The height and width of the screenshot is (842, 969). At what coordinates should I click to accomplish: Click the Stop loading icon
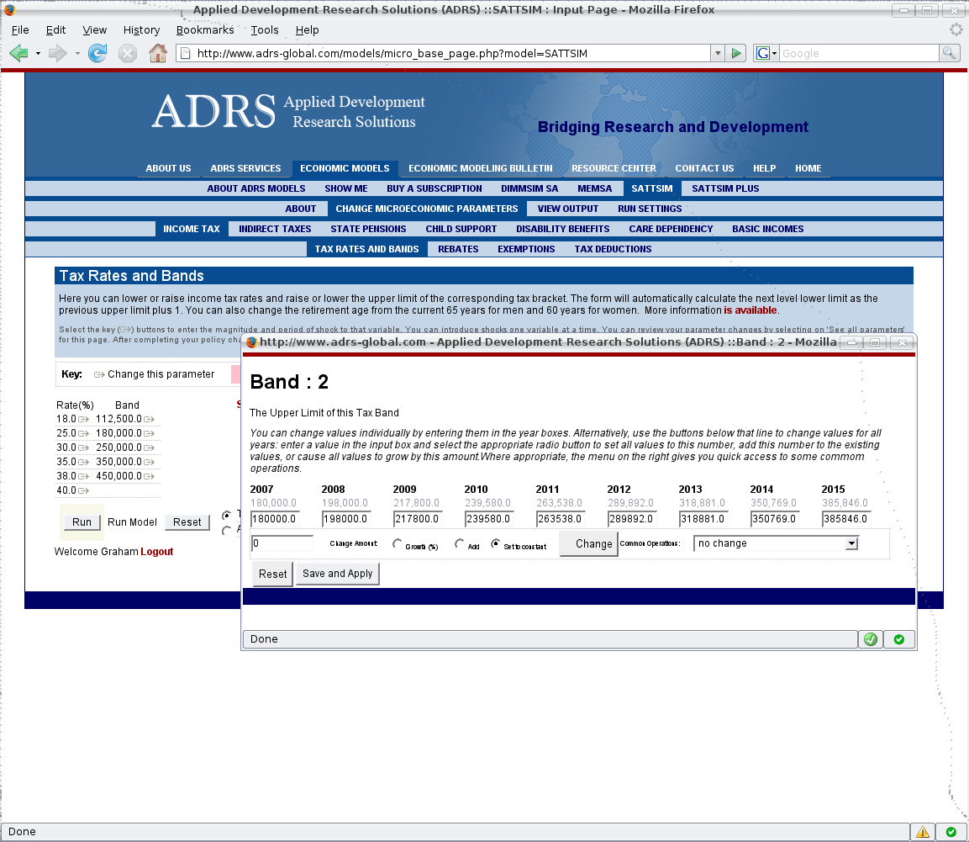click(128, 54)
